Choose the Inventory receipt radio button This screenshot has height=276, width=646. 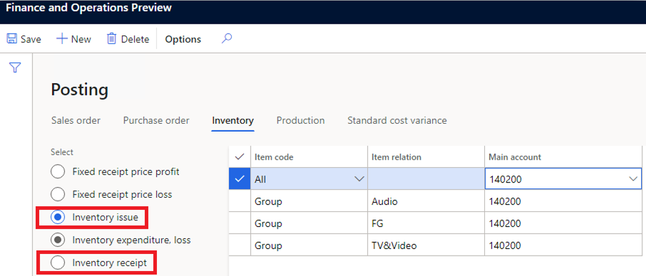pos(58,263)
